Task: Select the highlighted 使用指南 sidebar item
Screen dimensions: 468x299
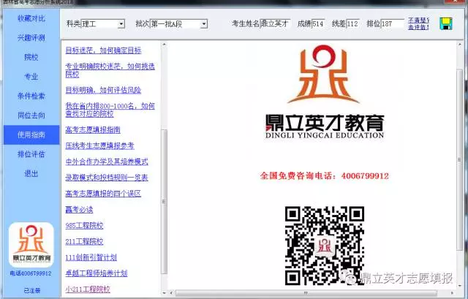Action: 31,135
